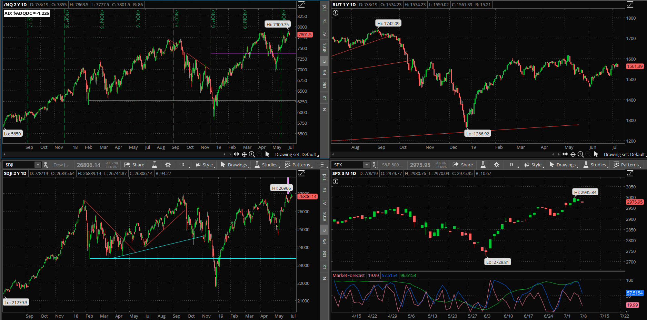
Task: Click Share in the SPX chart toolbar
Action: (x=463, y=165)
